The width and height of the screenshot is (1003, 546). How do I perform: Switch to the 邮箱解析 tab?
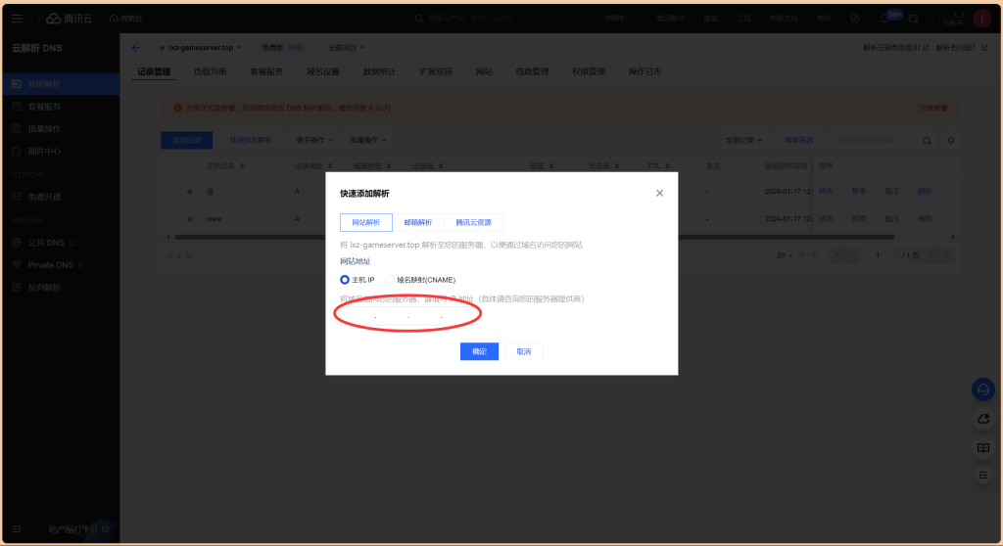(x=418, y=222)
